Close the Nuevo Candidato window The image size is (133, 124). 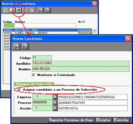click(128, 39)
